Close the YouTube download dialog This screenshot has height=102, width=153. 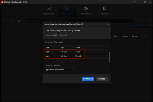click(108, 24)
